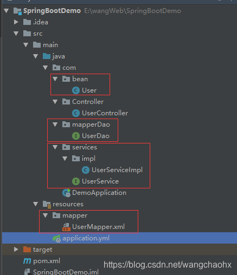The height and width of the screenshot is (275, 237).
Task: Click the User class icon
Action: click(x=76, y=90)
